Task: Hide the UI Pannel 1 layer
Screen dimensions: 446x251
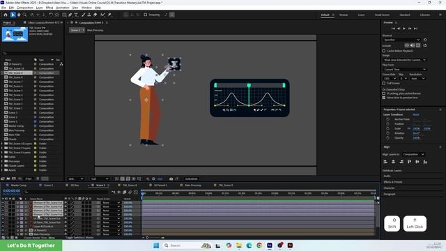Action: pyautogui.click(x=3, y=230)
